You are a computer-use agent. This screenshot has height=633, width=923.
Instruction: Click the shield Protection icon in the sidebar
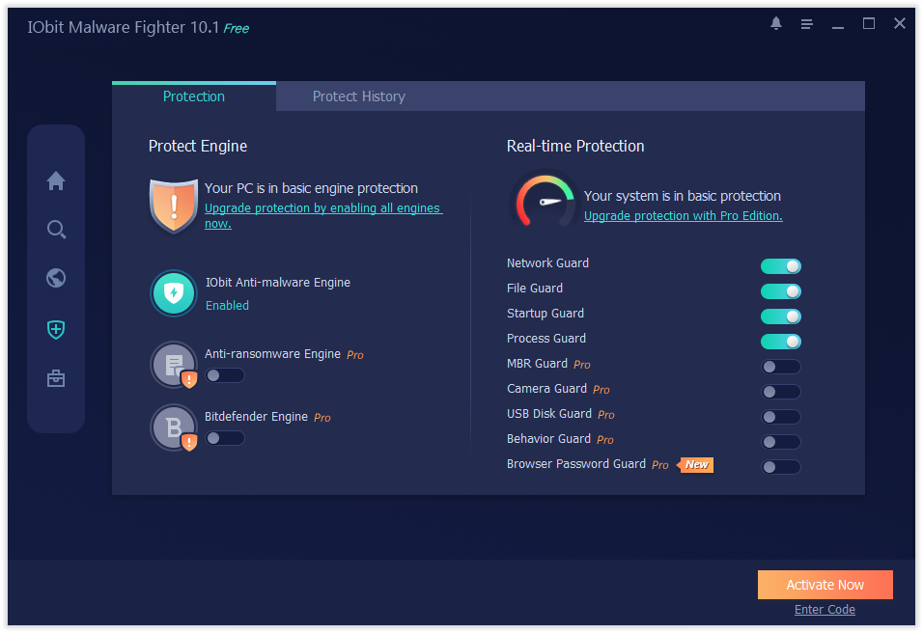click(x=56, y=329)
